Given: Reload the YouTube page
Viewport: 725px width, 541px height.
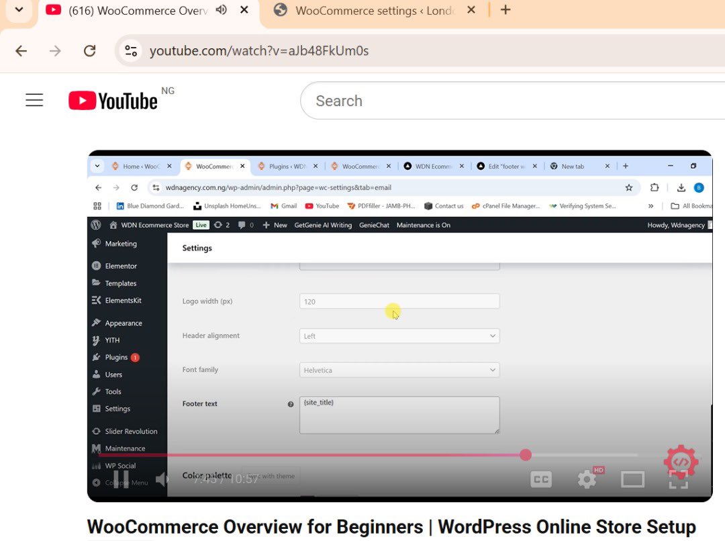Looking at the screenshot, I should coord(90,50).
